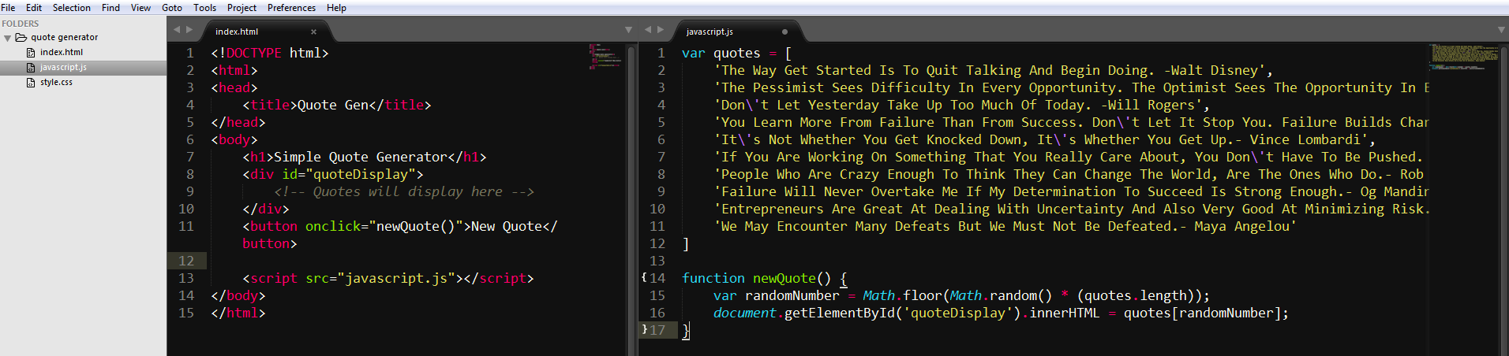1509x356 pixels.
Task: Go to next tab in right pane
Action: click(661, 30)
